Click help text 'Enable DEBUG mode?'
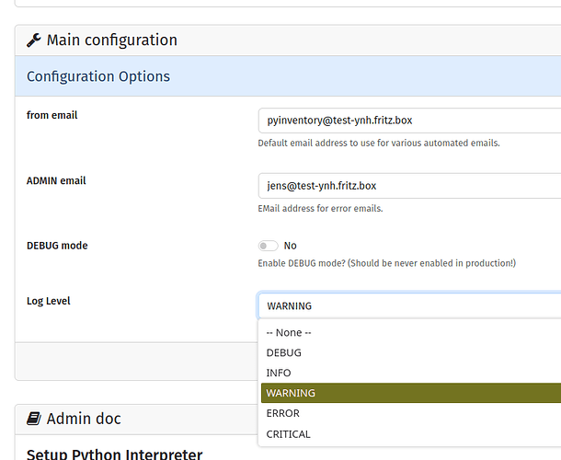This screenshot has width=561, height=460. click(387, 263)
